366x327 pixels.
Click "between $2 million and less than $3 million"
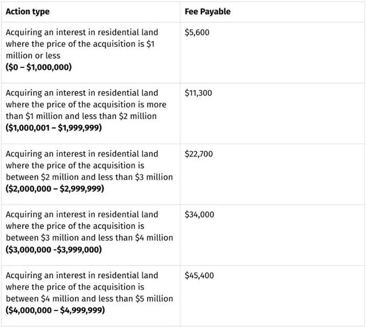click(x=89, y=177)
